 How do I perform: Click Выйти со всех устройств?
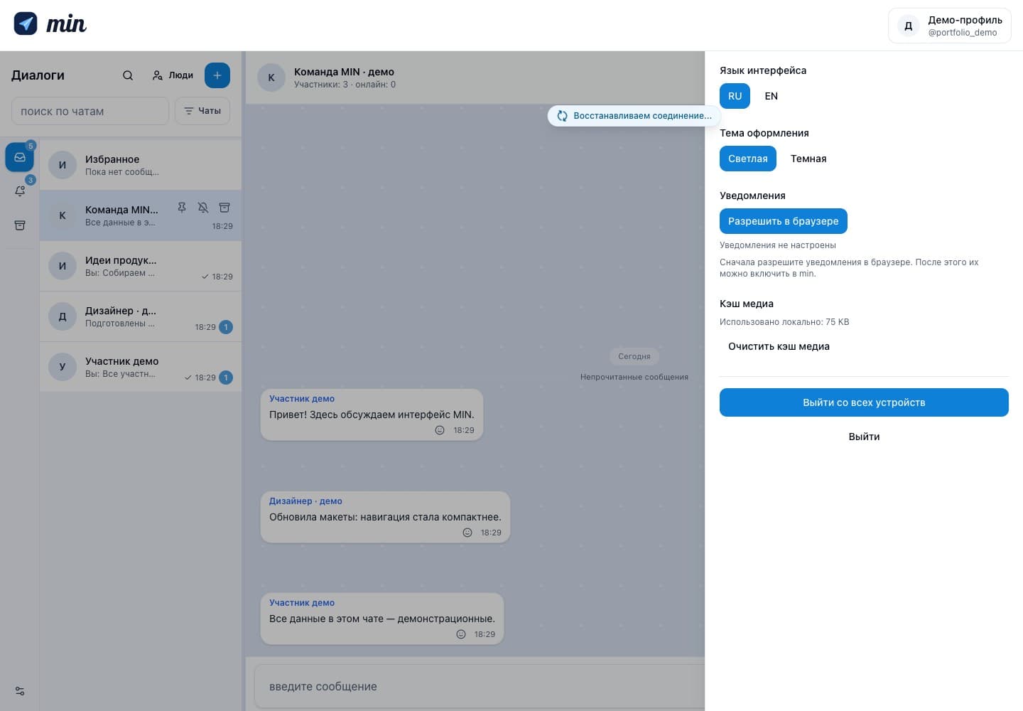pyautogui.click(x=864, y=402)
